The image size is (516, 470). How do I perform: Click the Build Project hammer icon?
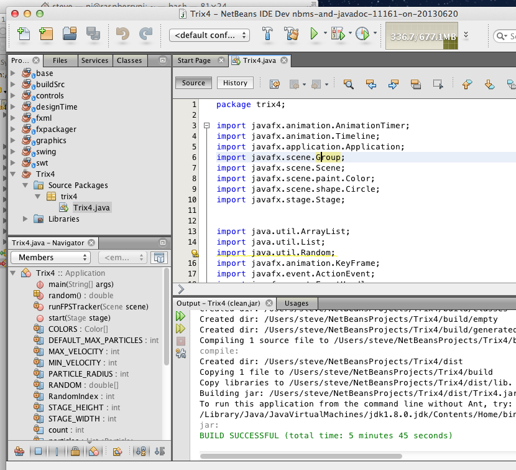point(268,34)
